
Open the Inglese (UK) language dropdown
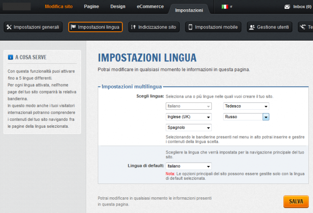pyautogui.click(x=188, y=117)
